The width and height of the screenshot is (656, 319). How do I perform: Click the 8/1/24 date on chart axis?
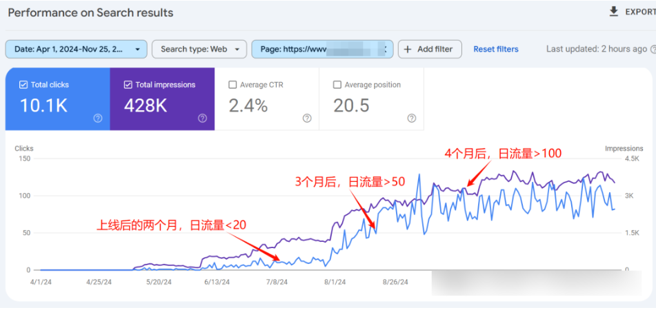pos(335,282)
